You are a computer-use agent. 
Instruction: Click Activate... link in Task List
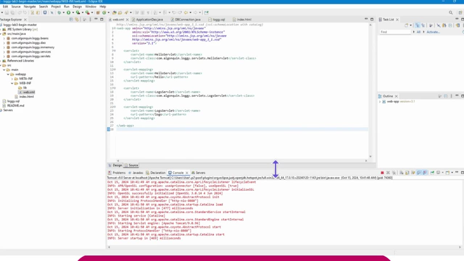[x=433, y=32]
